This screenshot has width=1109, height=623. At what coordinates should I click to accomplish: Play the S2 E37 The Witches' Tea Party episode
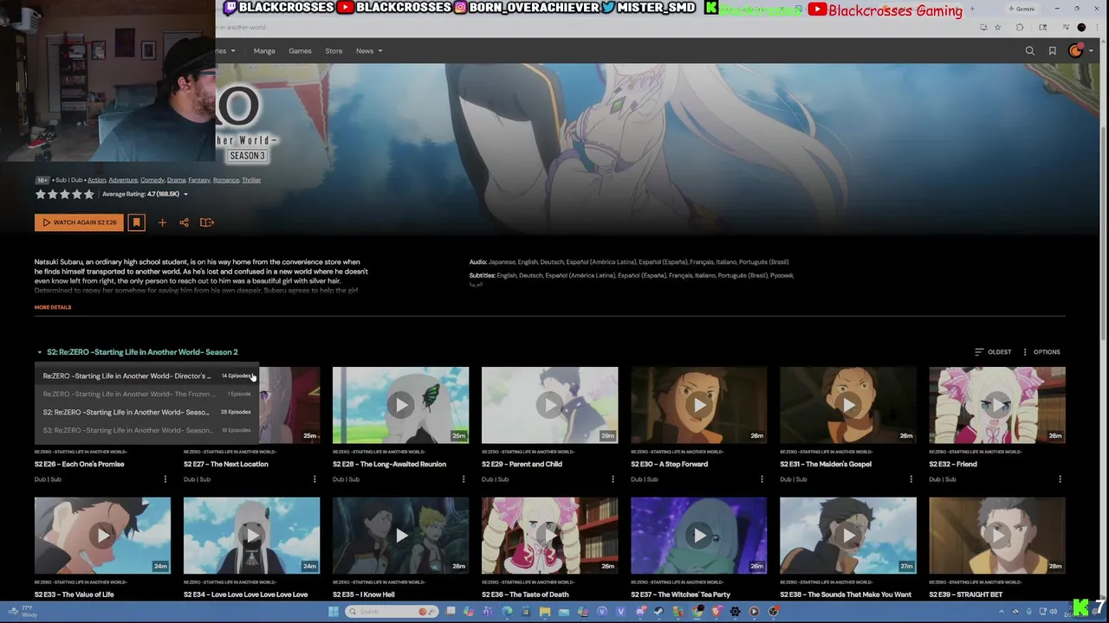(x=698, y=535)
